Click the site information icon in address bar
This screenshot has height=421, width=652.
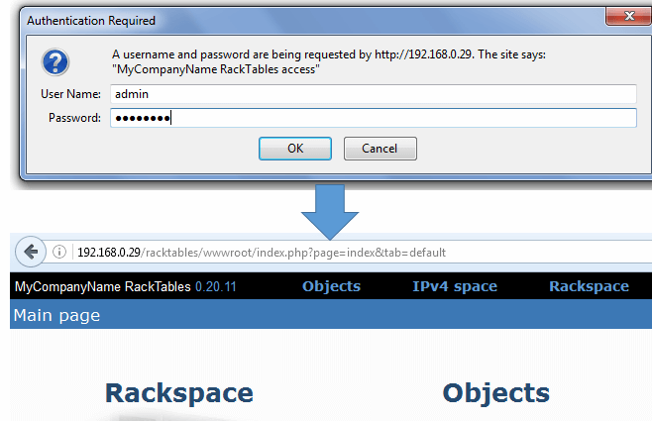60,252
